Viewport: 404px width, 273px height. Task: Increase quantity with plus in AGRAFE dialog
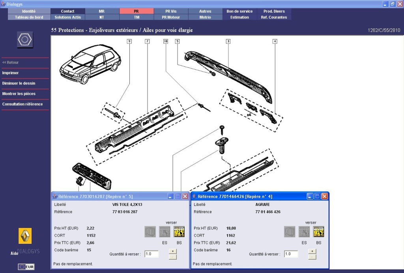pyautogui.click(x=312, y=251)
